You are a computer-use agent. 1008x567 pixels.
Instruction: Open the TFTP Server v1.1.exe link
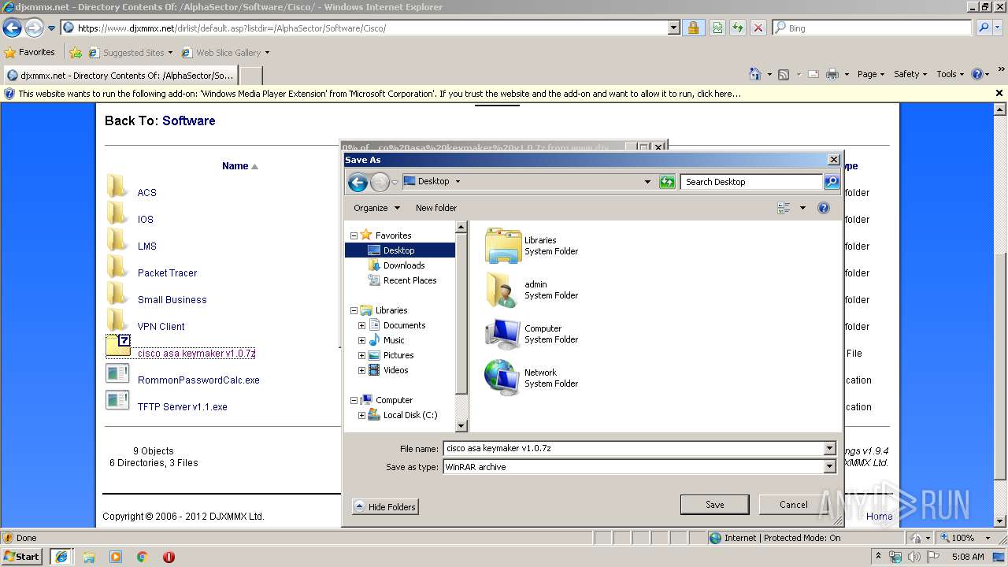click(183, 407)
